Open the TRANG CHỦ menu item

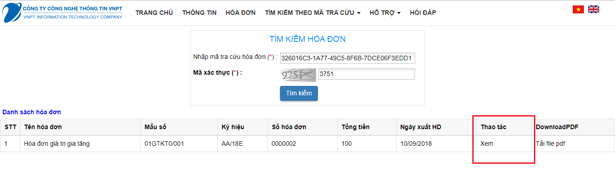(154, 13)
